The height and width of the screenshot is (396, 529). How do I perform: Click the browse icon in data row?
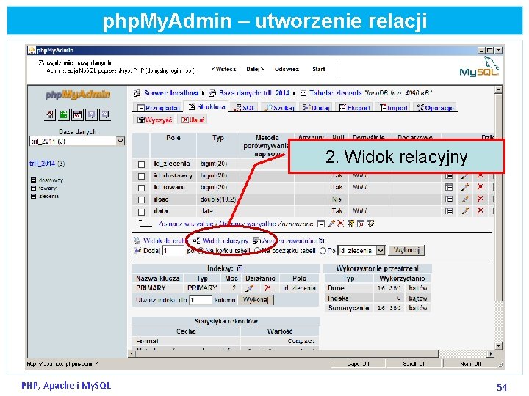[449, 211]
